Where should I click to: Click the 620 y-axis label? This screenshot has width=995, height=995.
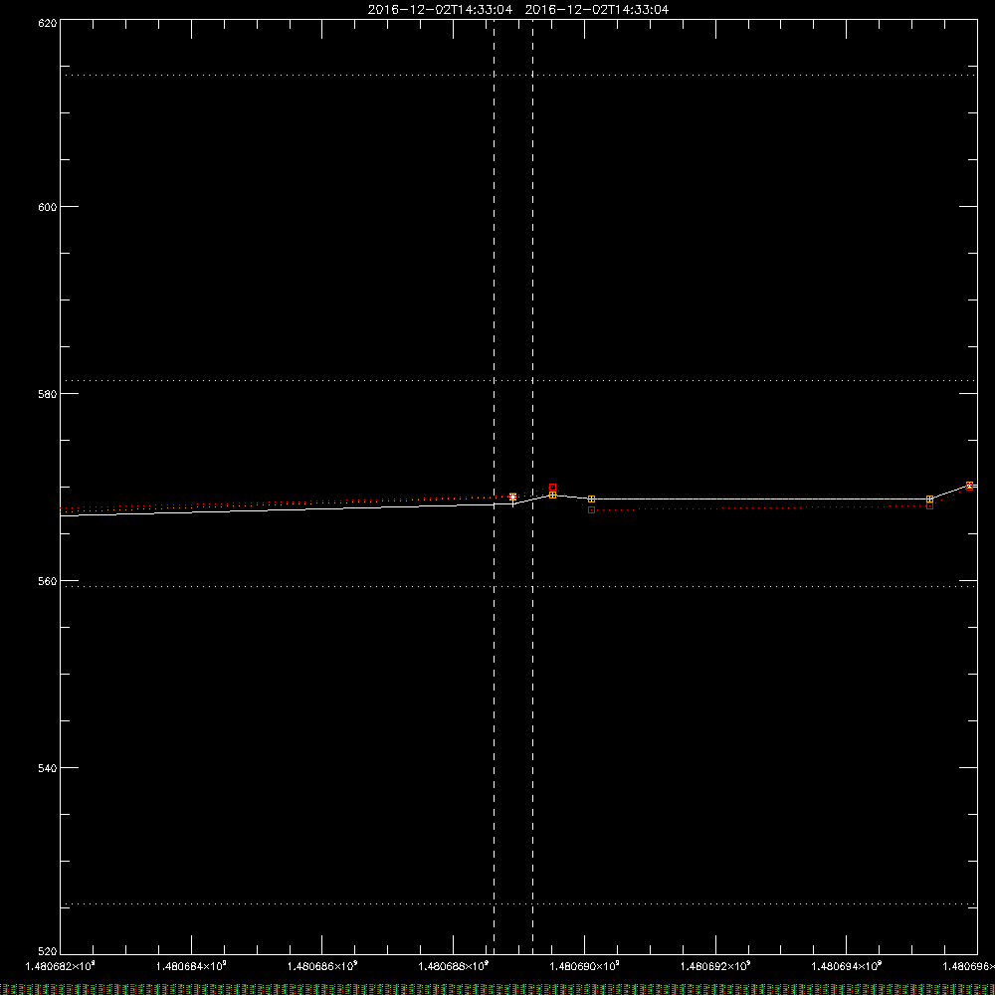coord(48,23)
